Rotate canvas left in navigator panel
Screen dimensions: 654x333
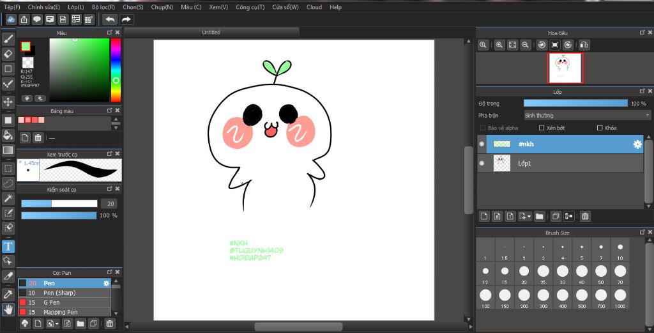click(542, 45)
